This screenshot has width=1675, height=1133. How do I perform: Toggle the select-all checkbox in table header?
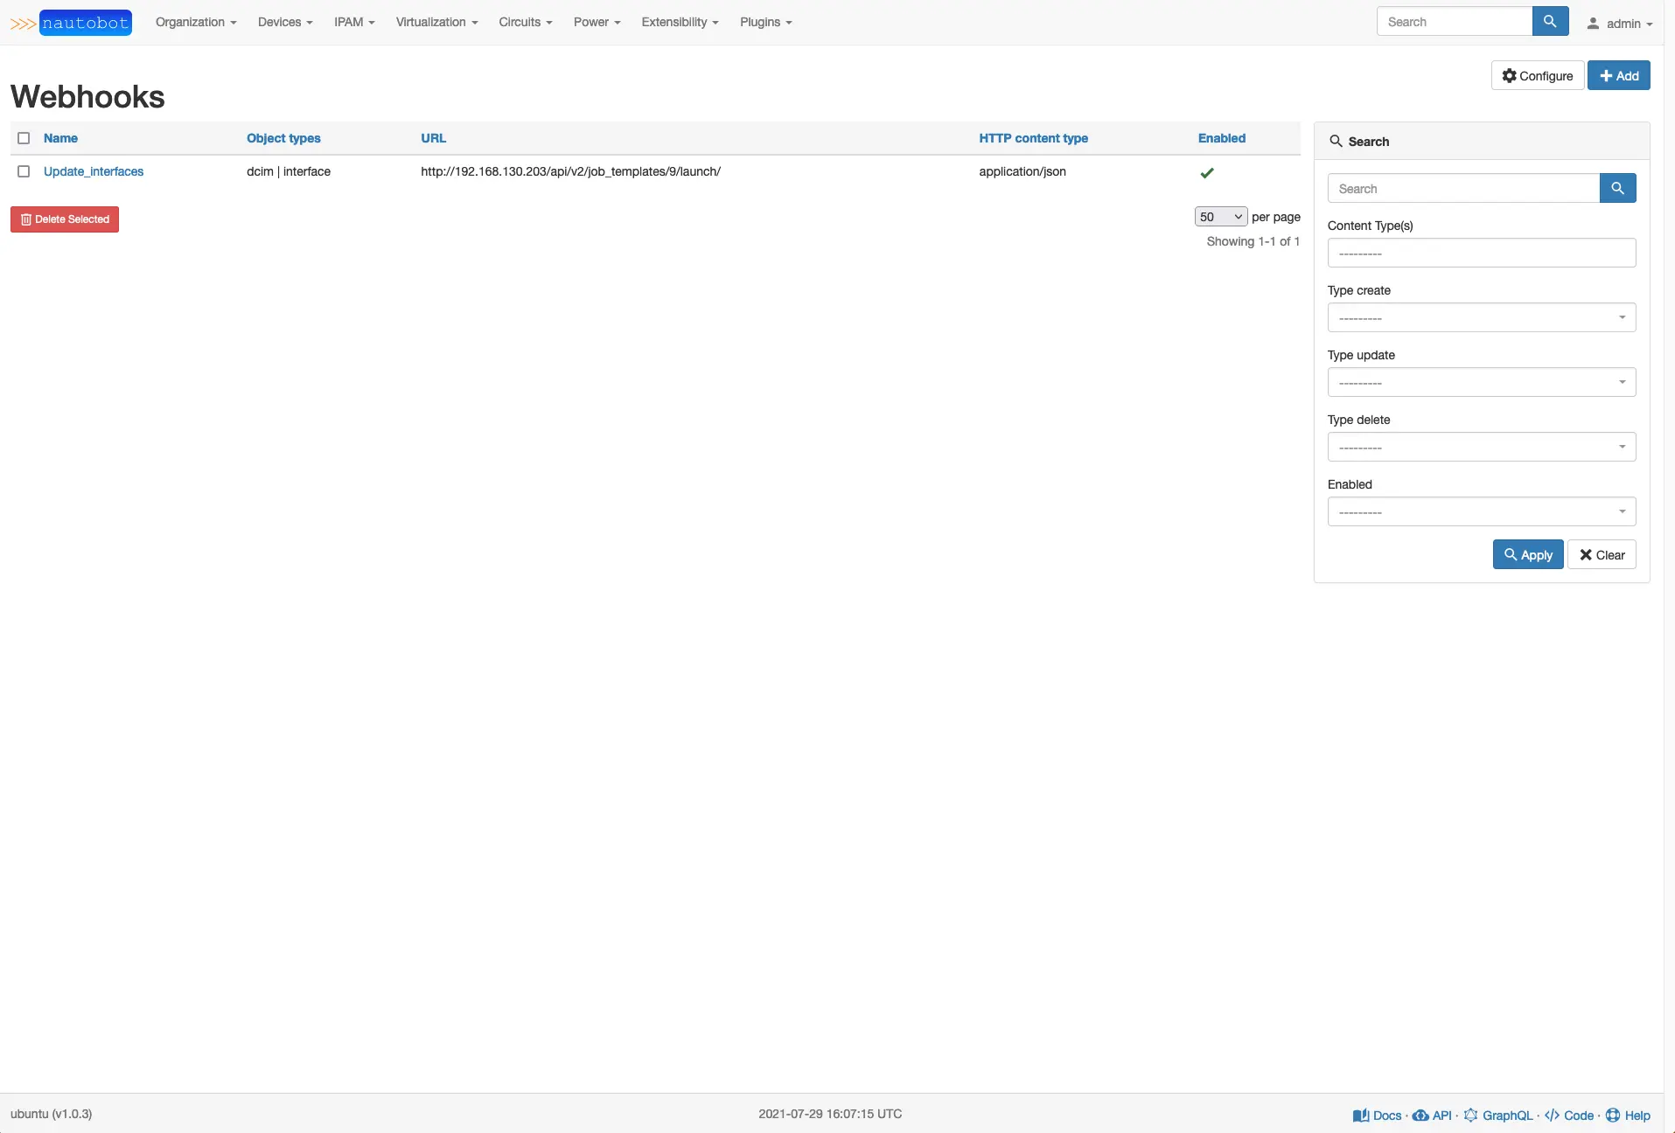[24, 138]
